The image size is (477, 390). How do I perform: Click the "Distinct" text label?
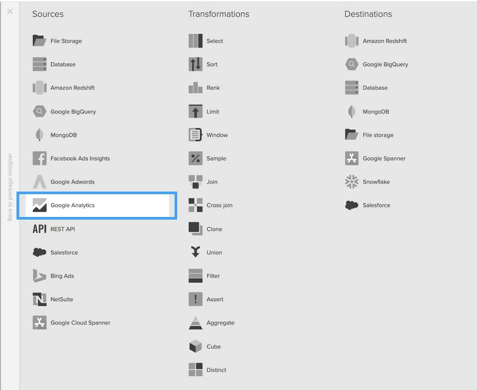[x=216, y=370]
